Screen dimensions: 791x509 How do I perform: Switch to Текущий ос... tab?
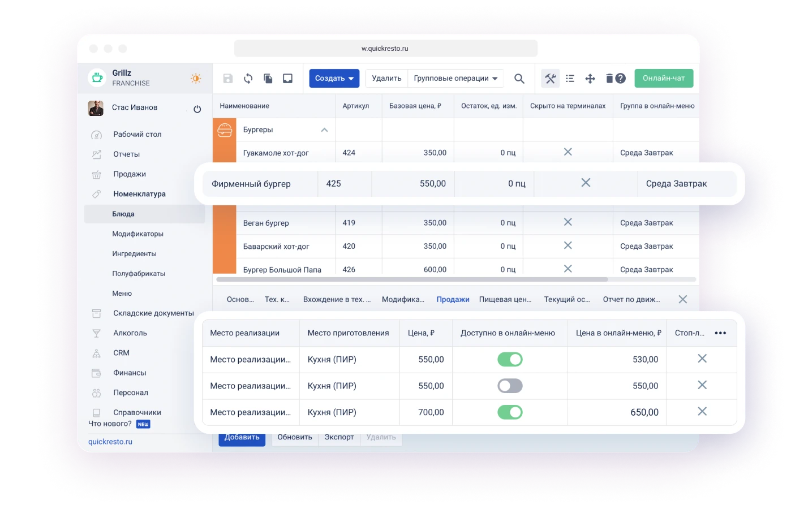567,300
